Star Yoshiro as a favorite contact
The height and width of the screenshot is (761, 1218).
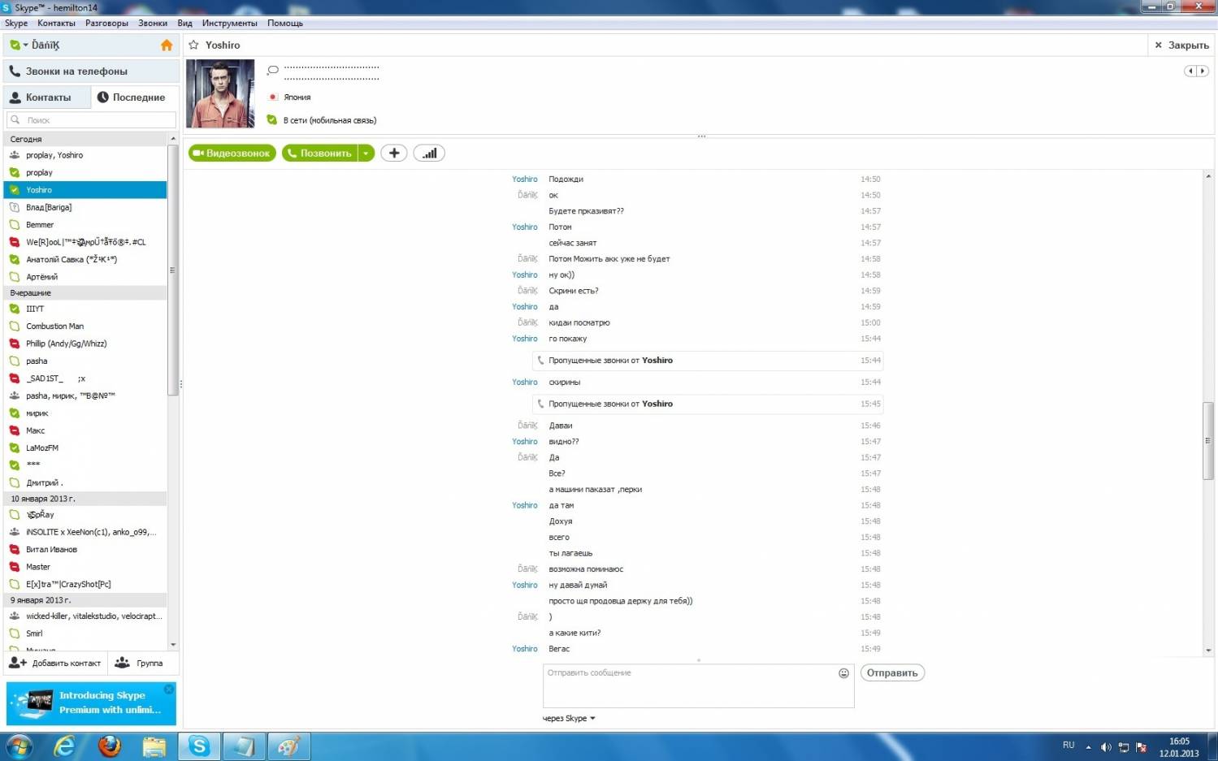click(194, 45)
